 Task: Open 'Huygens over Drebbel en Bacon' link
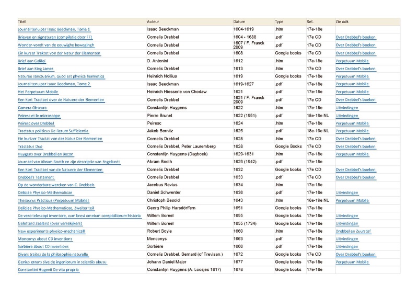[46, 154]
